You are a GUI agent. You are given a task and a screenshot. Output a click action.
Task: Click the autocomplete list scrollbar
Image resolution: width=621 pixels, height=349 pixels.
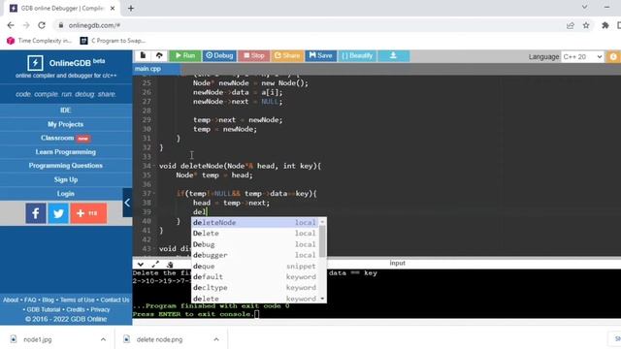click(322, 241)
